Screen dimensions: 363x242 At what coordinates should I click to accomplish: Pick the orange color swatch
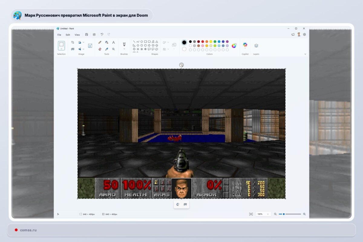click(x=207, y=42)
